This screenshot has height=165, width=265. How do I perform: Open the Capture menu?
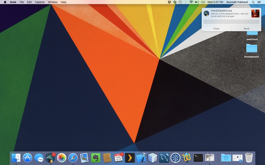pos(40,2)
